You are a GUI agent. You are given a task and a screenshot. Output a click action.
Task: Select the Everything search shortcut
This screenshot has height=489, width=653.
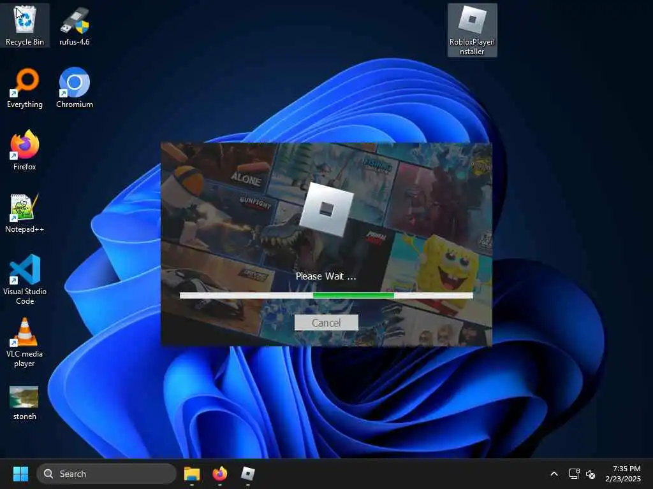coord(25,88)
